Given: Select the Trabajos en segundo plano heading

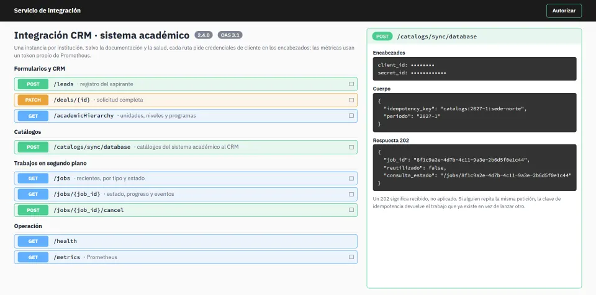Looking at the screenshot, I should 50,163.
